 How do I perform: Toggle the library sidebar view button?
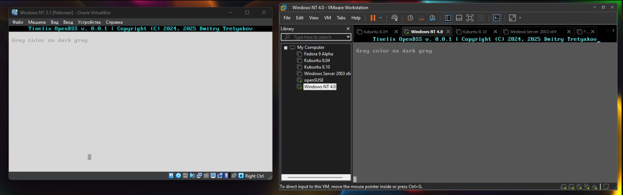(x=448, y=18)
